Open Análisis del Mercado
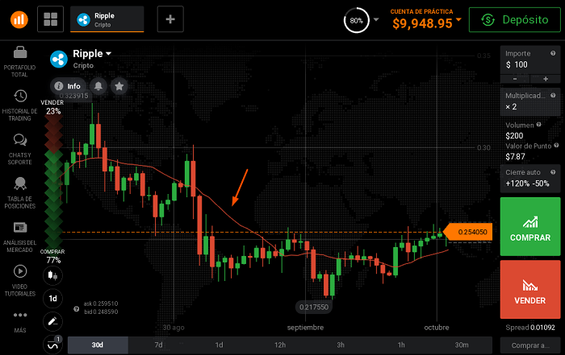The height and width of the screenshot is (355, 565). pyautogui.click(x=20, y=237)
